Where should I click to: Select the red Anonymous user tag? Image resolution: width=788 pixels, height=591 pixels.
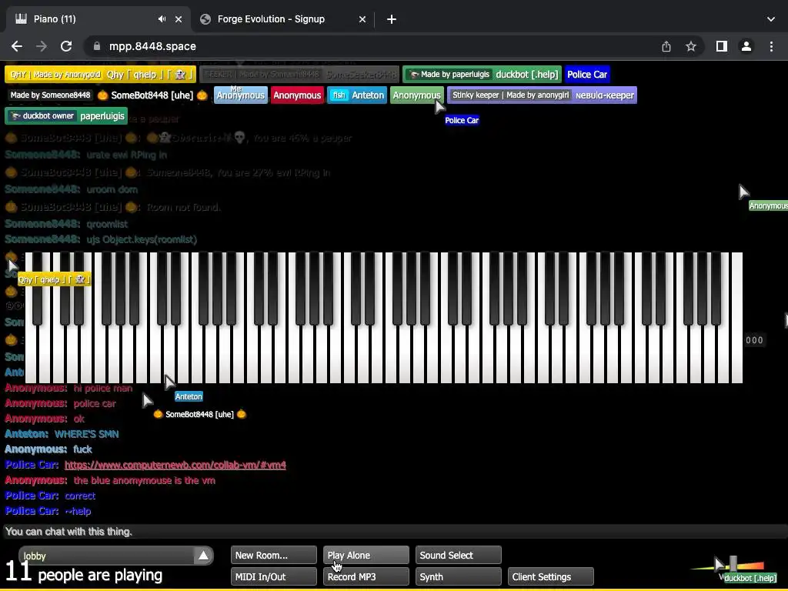(297, 95)
